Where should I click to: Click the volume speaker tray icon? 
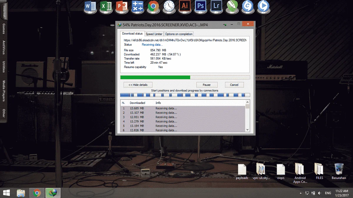click(x=320, y=193)
